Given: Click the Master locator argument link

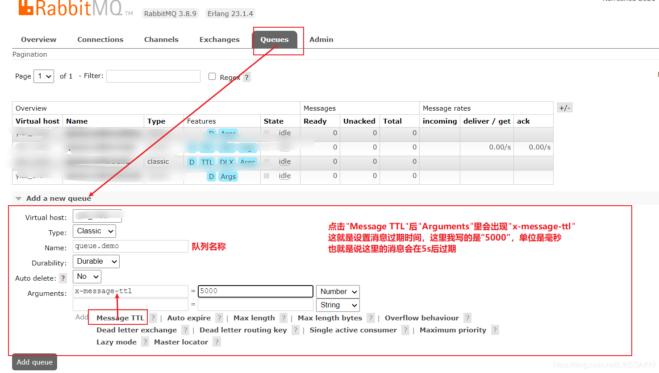Looking at the screenshot, I should (181, 342).
